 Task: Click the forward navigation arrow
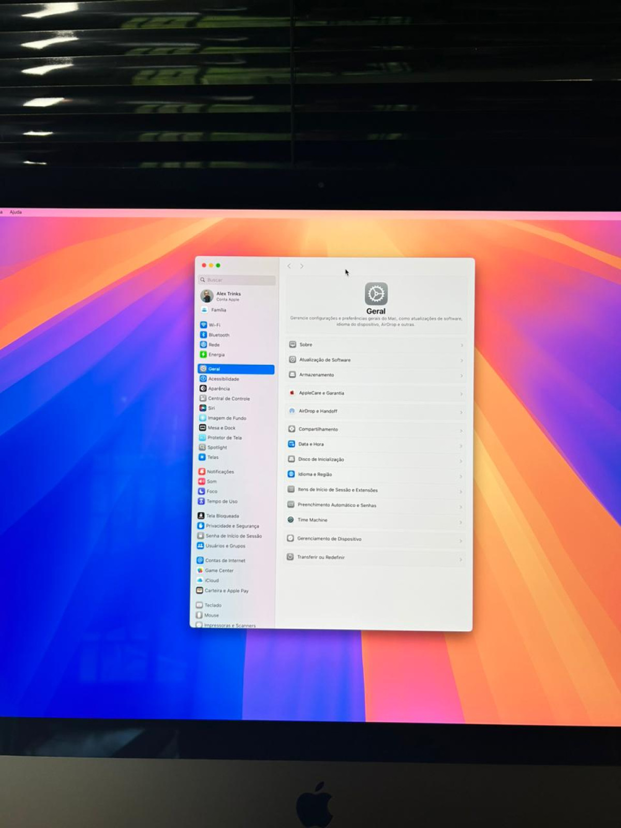point(302,266)
